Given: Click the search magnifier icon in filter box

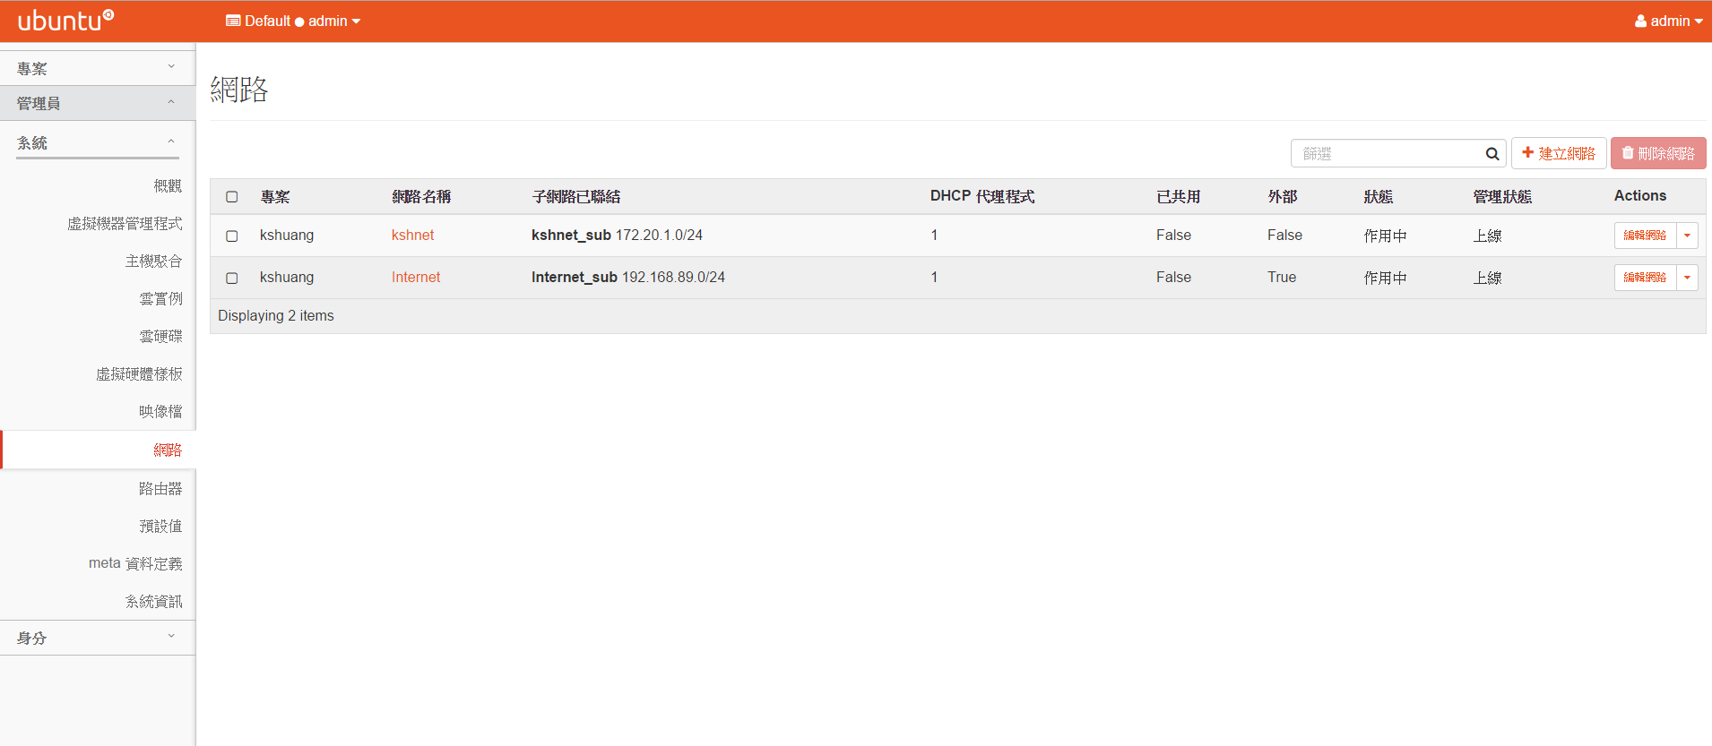Looking at the screenshot, I should (x=1492, y=154).
